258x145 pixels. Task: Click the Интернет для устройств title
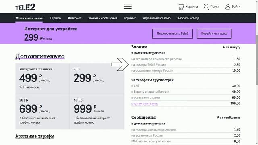(51, 29)
